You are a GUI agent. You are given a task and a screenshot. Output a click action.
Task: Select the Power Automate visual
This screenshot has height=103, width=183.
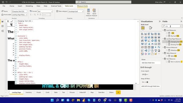coord(149,54)
